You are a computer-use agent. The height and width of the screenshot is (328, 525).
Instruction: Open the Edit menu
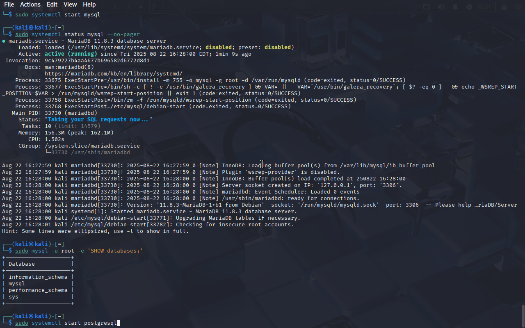click(52, 5)
